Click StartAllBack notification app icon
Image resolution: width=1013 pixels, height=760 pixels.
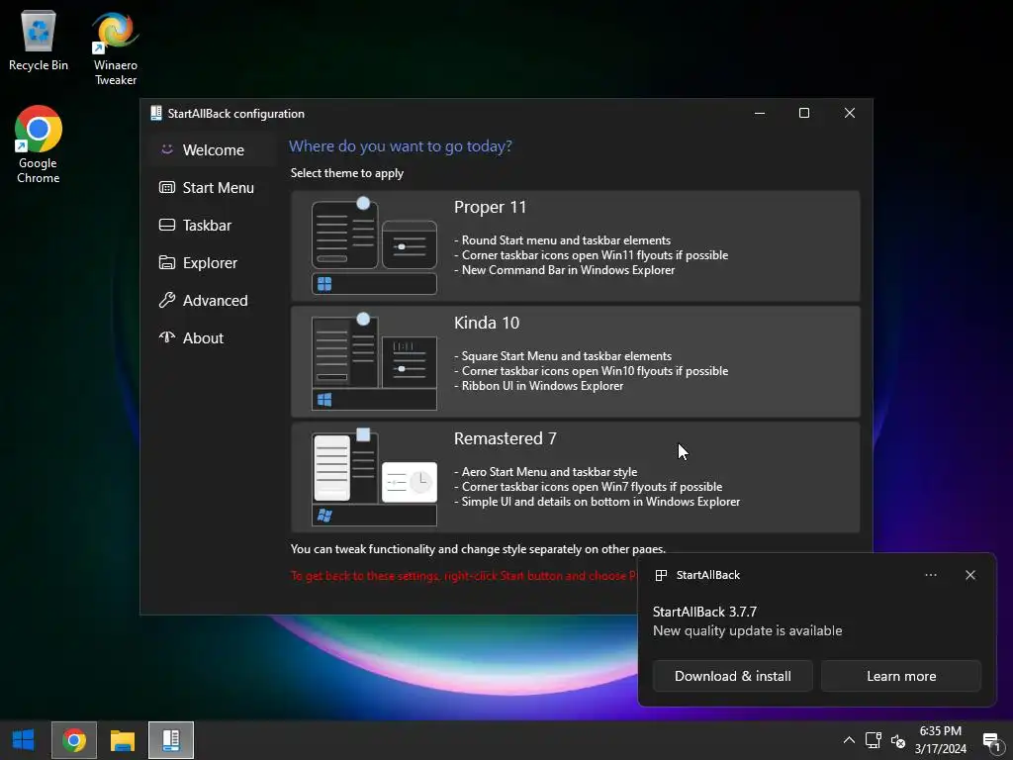(661, 575)
